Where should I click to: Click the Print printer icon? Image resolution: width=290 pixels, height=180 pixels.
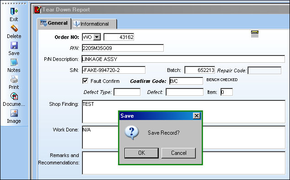(14, 79)
